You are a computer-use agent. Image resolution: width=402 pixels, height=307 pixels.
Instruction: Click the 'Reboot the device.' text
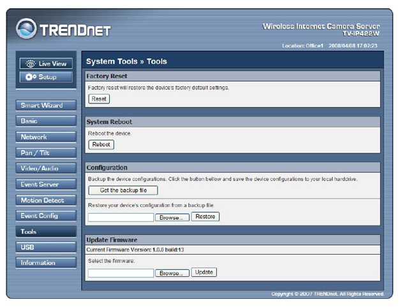click(x=110, y=133)
